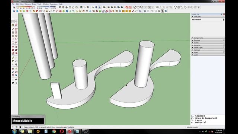Click the SketchUp taskbar button

pyautogui.click(x=70, y=131)
